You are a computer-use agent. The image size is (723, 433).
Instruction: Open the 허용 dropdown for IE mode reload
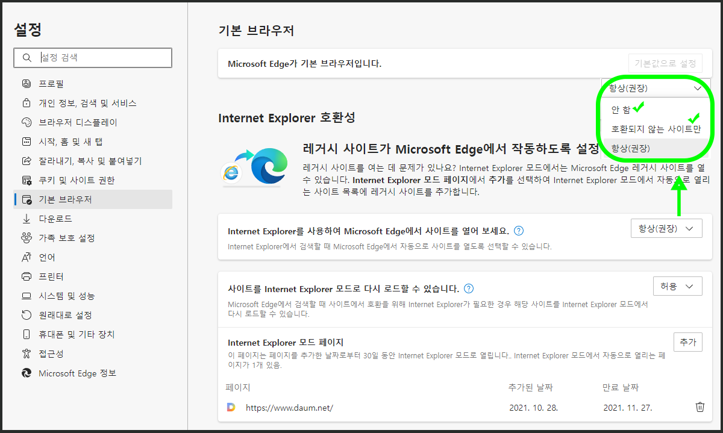click(678, 286)
